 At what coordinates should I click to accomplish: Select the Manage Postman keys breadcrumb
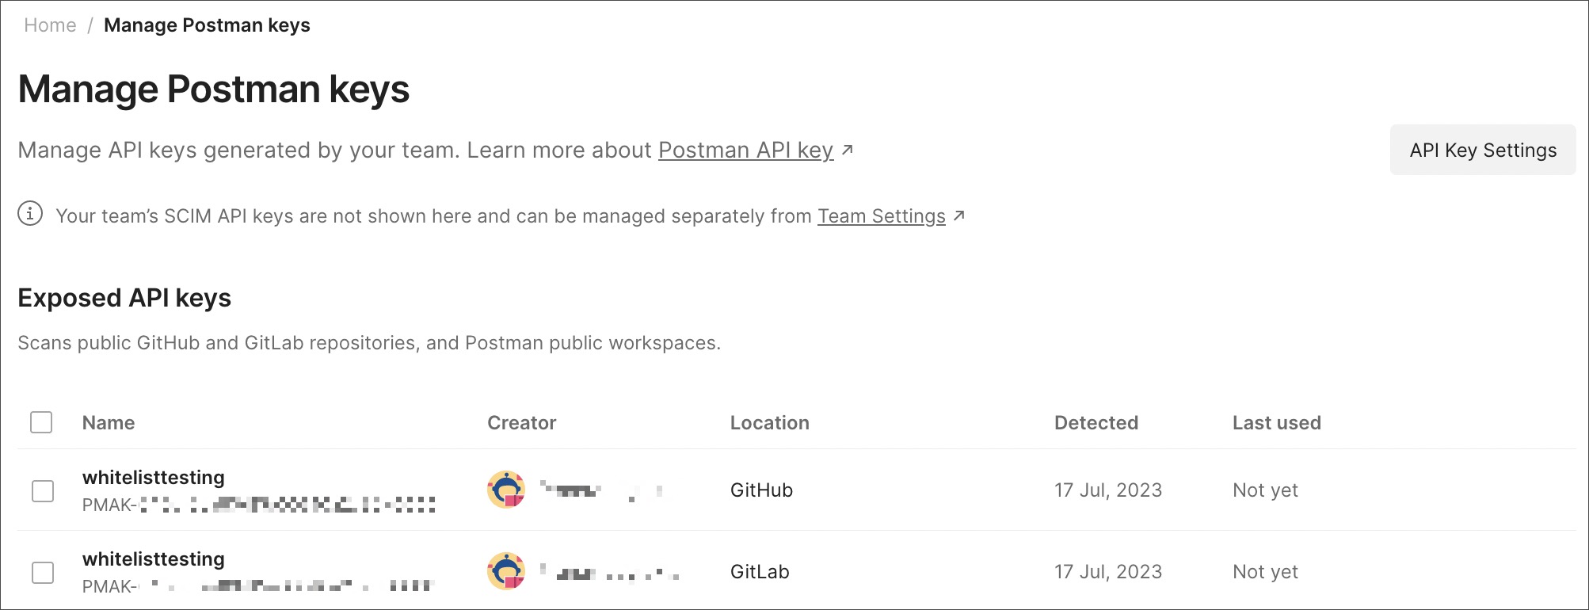point(207,25)
